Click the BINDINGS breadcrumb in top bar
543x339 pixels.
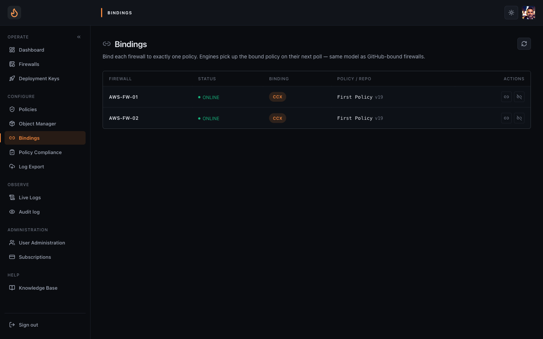tap(120, 13)
